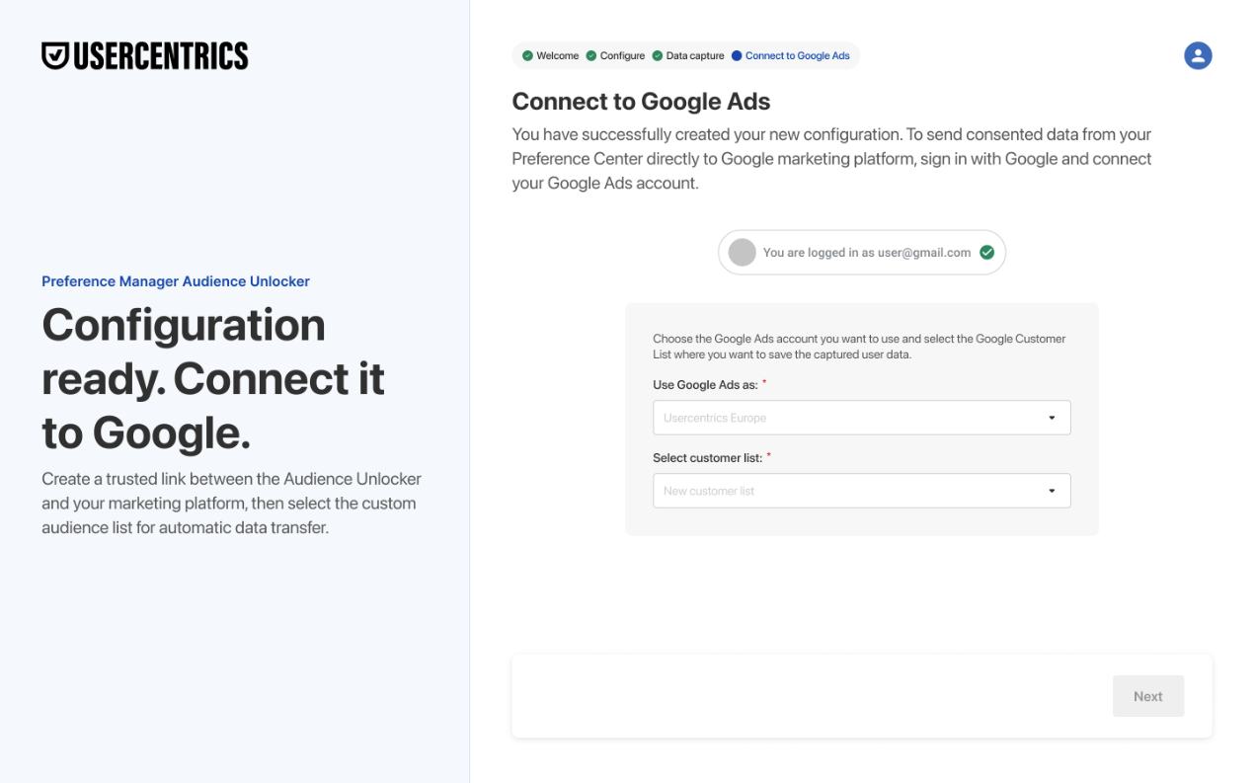Open the Use Google Ads as dropdown
This screenshot has height=783, width=1254.
point(861,418)
